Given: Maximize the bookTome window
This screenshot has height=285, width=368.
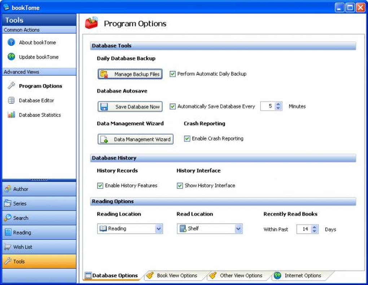Looking at the screenshot, I should 350,8.
